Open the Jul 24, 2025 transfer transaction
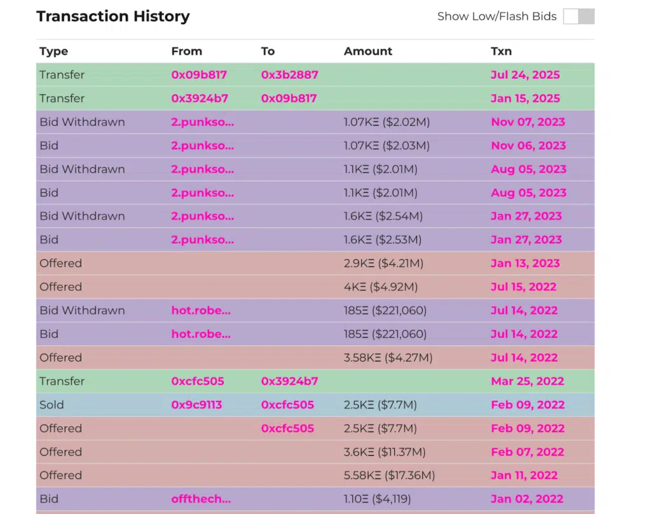The height and width of the screenshot is (514, 651). pos(525,75)
